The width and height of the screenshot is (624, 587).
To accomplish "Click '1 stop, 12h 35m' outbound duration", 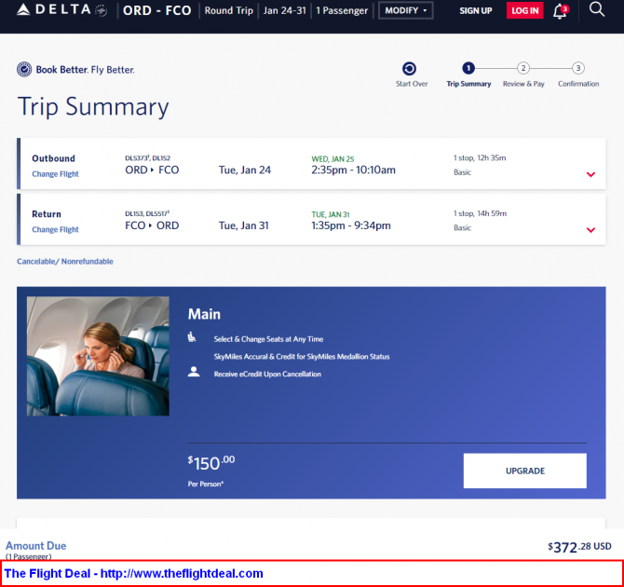I will pyautogui.click(x=480, y=157).
